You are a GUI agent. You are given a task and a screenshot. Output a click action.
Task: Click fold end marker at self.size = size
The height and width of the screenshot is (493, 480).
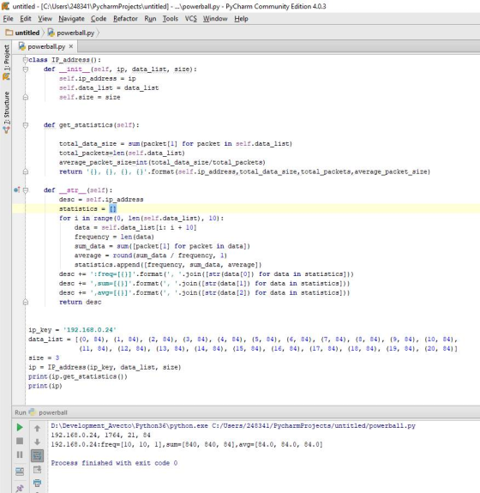tap(26, 97)
